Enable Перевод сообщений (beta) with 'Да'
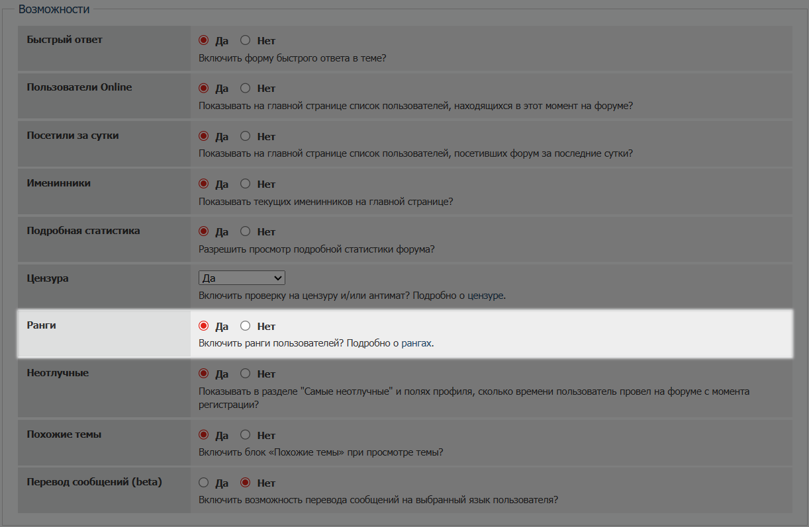The width and height of the screenshot is (809, 527). point(204,483)
